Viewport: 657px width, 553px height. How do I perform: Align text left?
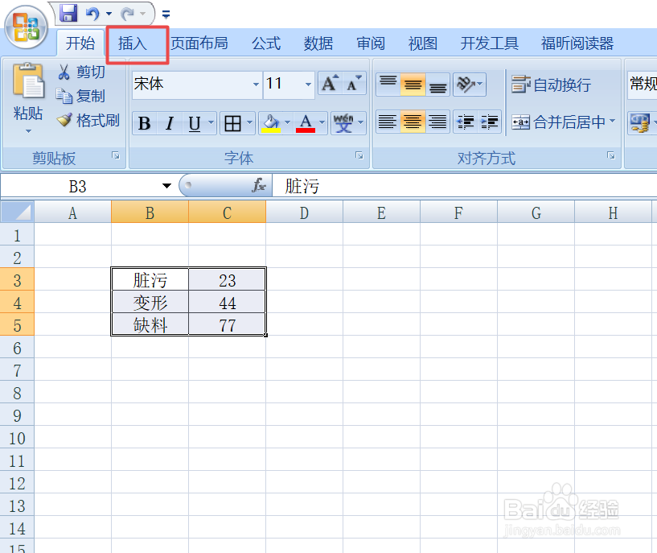coord(388,122)
